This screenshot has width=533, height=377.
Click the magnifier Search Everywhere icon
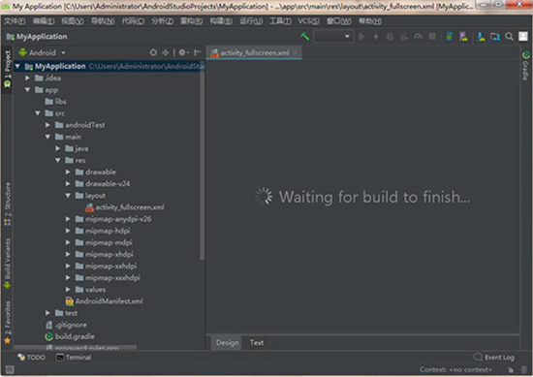coord(509,36)
